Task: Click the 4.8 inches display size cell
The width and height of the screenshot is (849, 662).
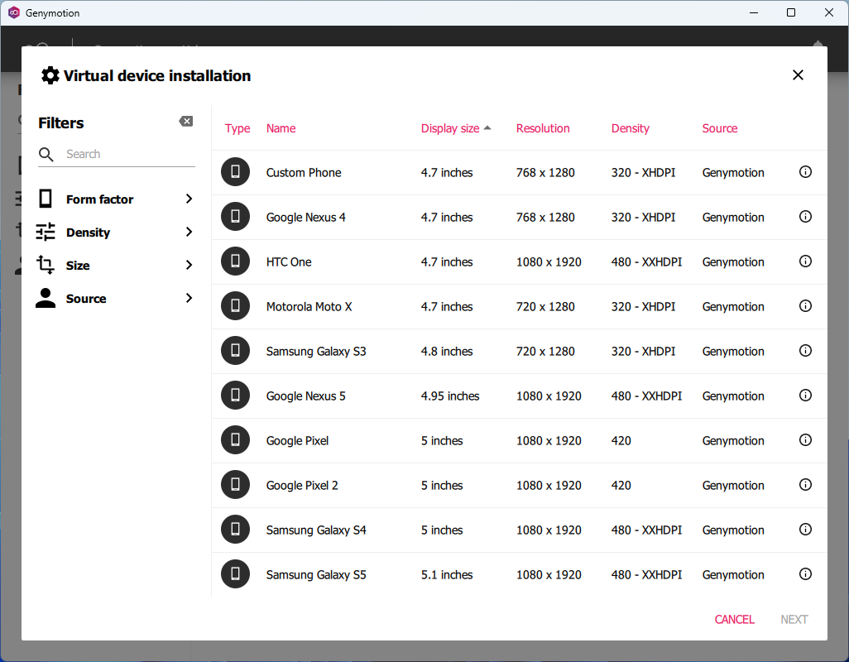Action: pyautogui.click(x=447, y=352)
